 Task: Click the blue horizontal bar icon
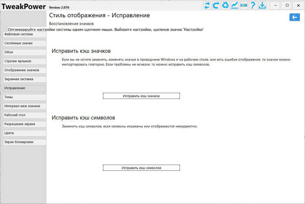point(244,5)
